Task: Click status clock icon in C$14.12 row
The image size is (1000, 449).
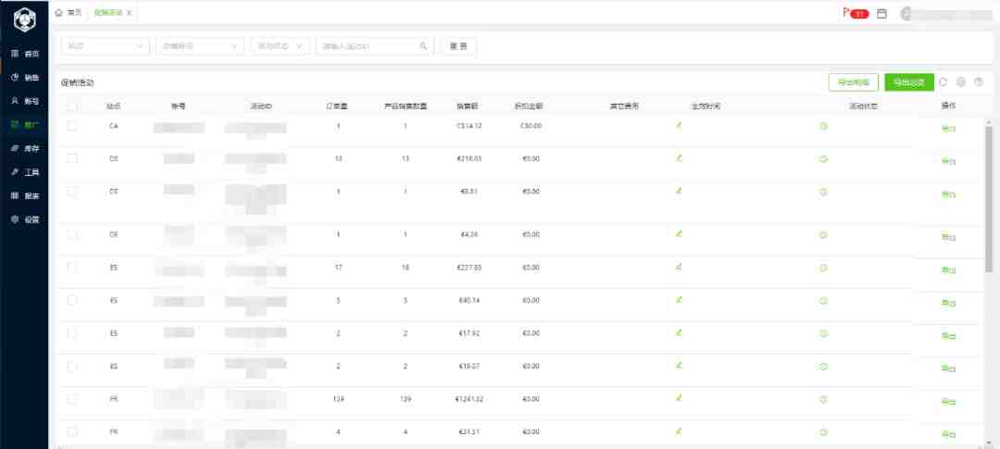Action: (823, 126)
